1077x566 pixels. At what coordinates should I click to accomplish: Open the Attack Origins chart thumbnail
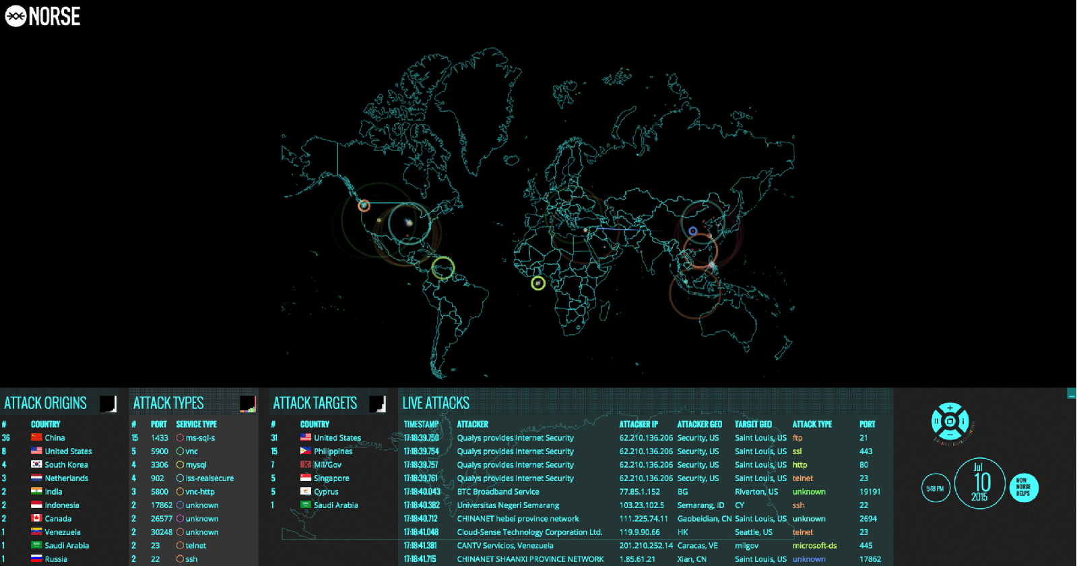pyautogui.click(x=108, y=404)
